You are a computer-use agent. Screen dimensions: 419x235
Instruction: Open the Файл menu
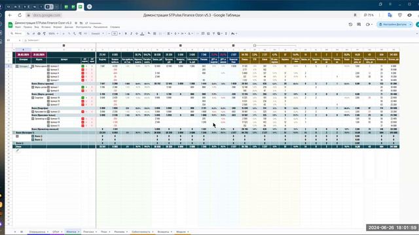(x=18, y=27)
